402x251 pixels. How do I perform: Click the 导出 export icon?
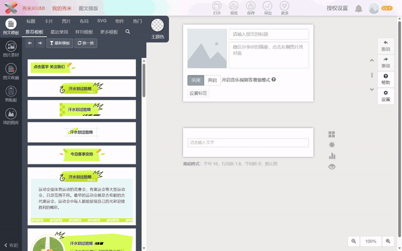268,8
